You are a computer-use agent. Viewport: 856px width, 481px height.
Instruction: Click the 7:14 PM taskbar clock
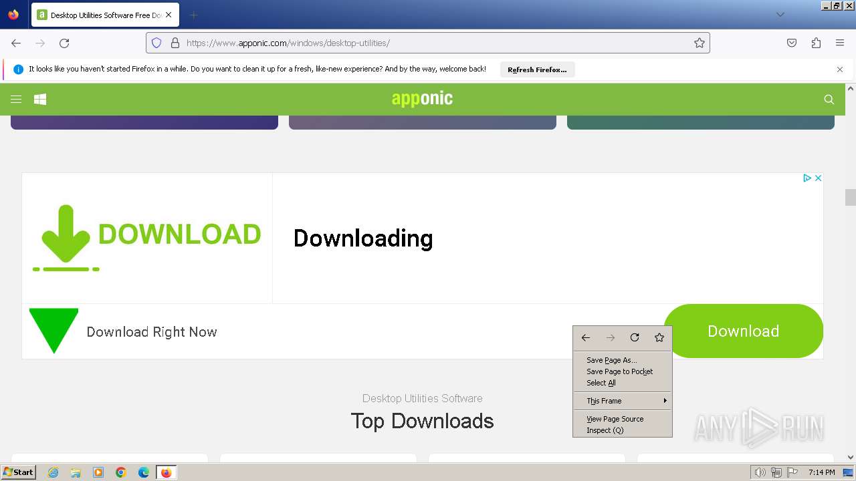(821, 472)
